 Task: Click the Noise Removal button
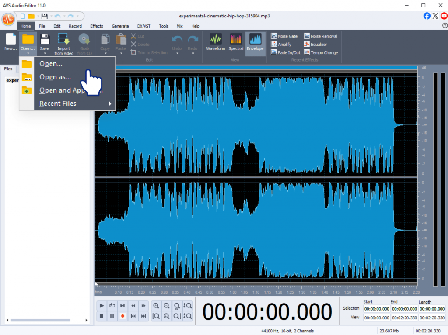pyautogui.click(x=320, y=36)
